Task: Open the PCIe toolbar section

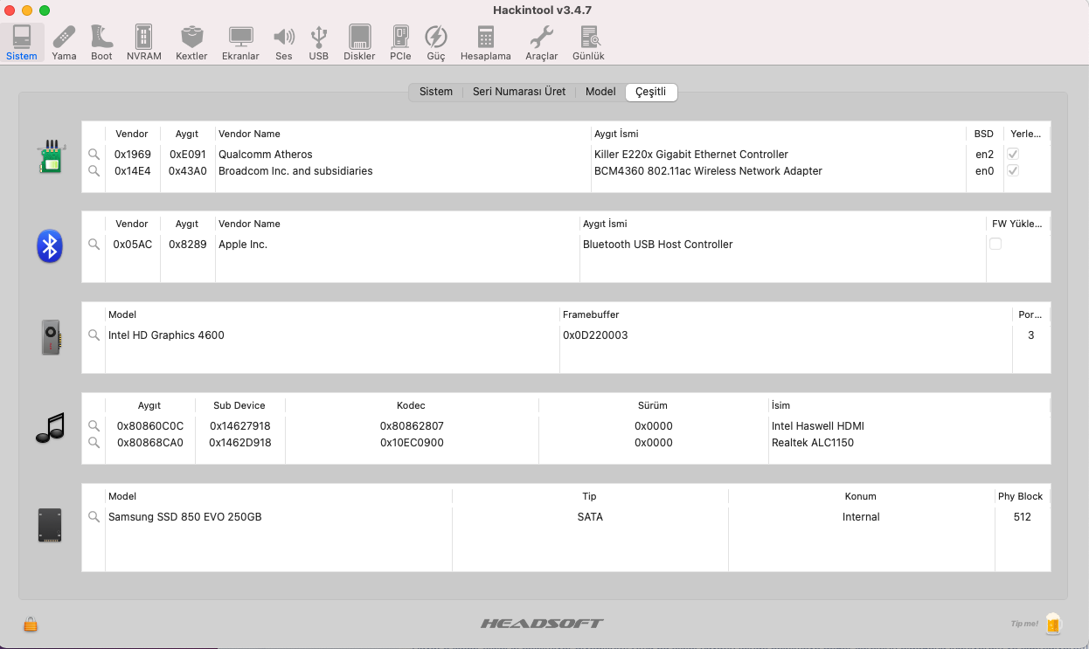Action: point(400,42)
